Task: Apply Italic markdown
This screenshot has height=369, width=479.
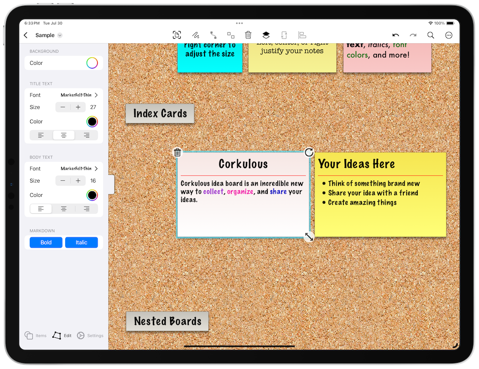Action: click(x=81, y=242)
